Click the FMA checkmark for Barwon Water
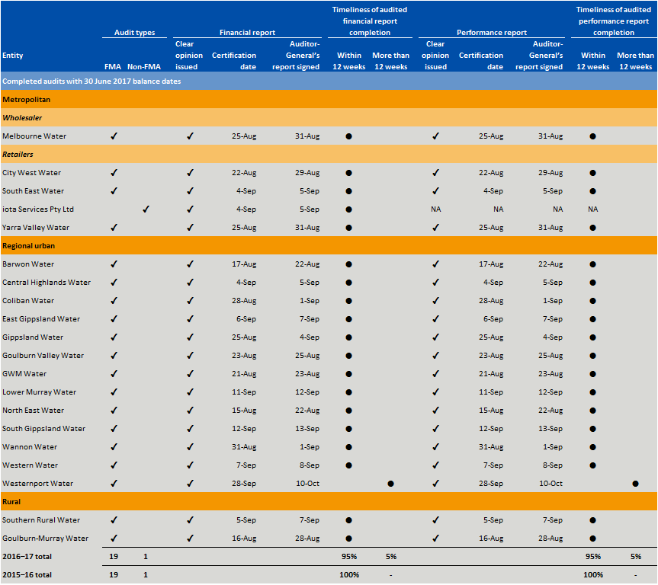Viewport: 658px width, 585px height. coord(114,264)
